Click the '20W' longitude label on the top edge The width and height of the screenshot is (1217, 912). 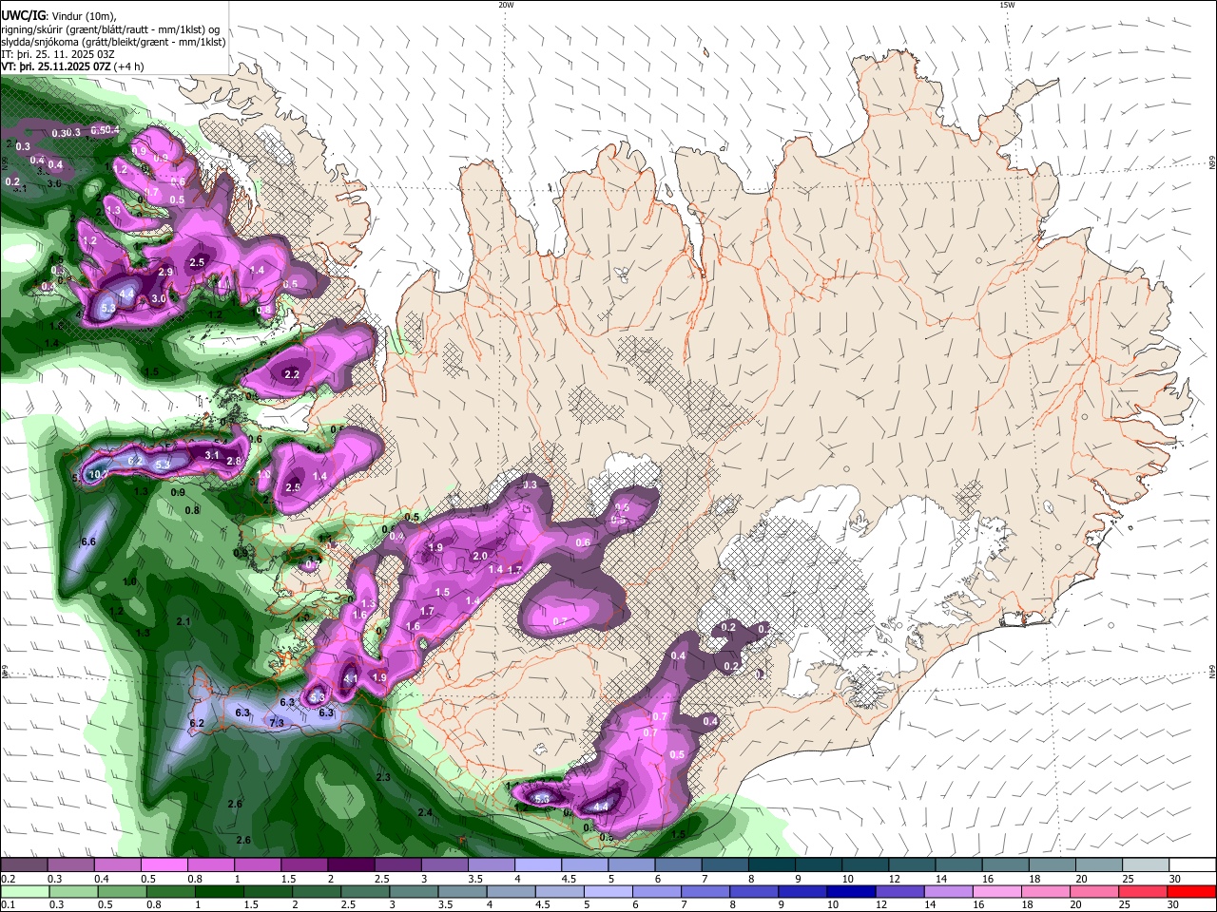tap(506, 4)
